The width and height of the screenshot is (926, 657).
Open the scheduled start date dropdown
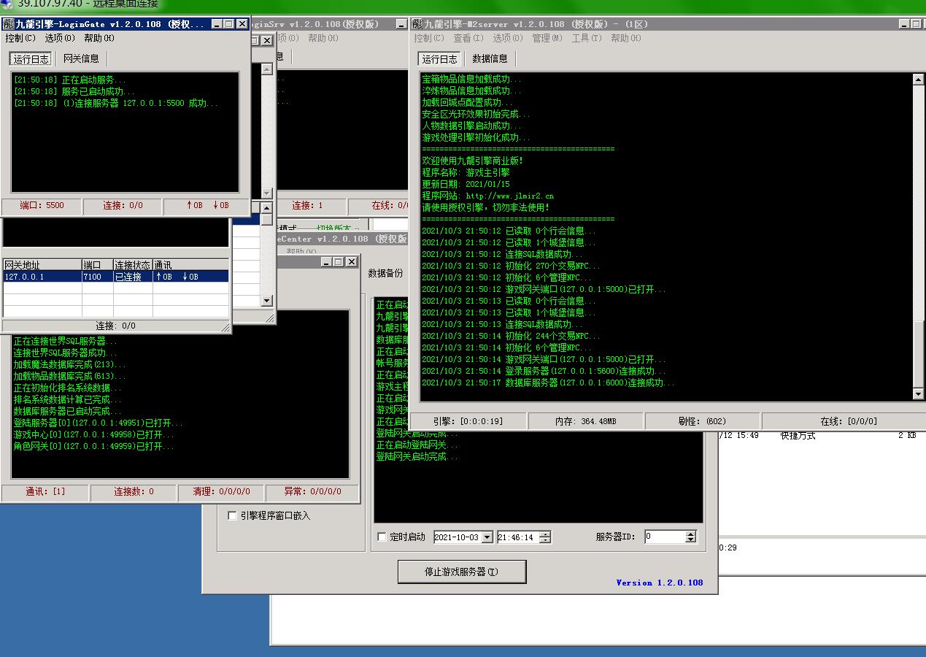487,537
